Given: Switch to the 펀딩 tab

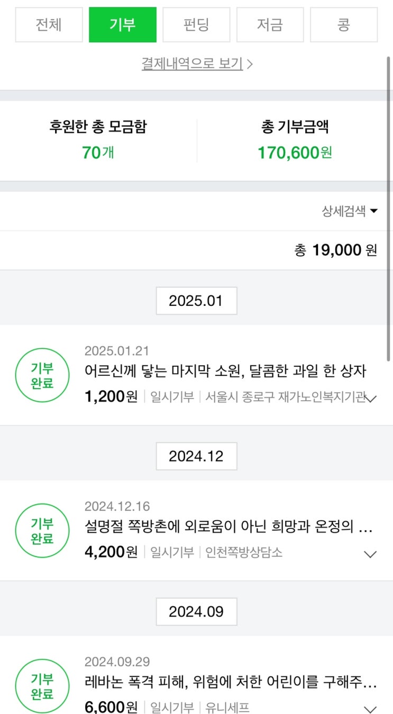Looking at the screenshot, I should point(196,25).
